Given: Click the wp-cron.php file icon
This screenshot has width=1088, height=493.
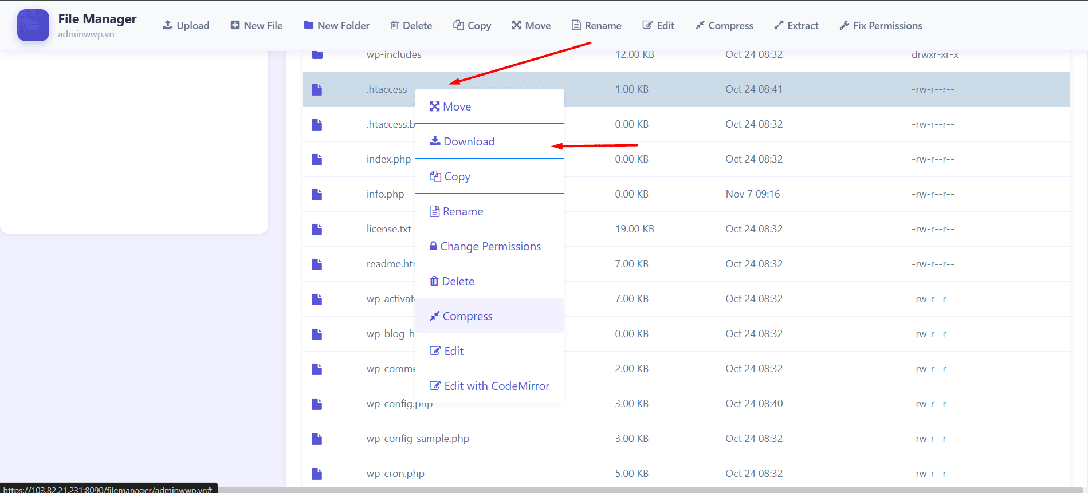Looking at the screenshot, I should (x=317, y=474).
